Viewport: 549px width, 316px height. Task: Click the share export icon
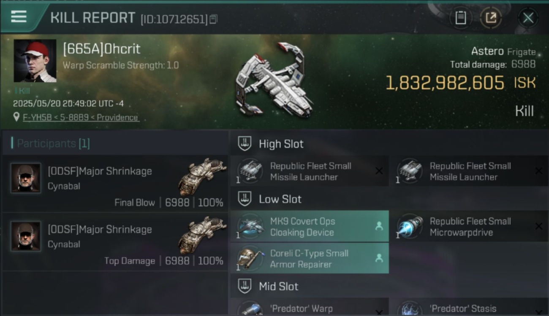pos(491,18)
